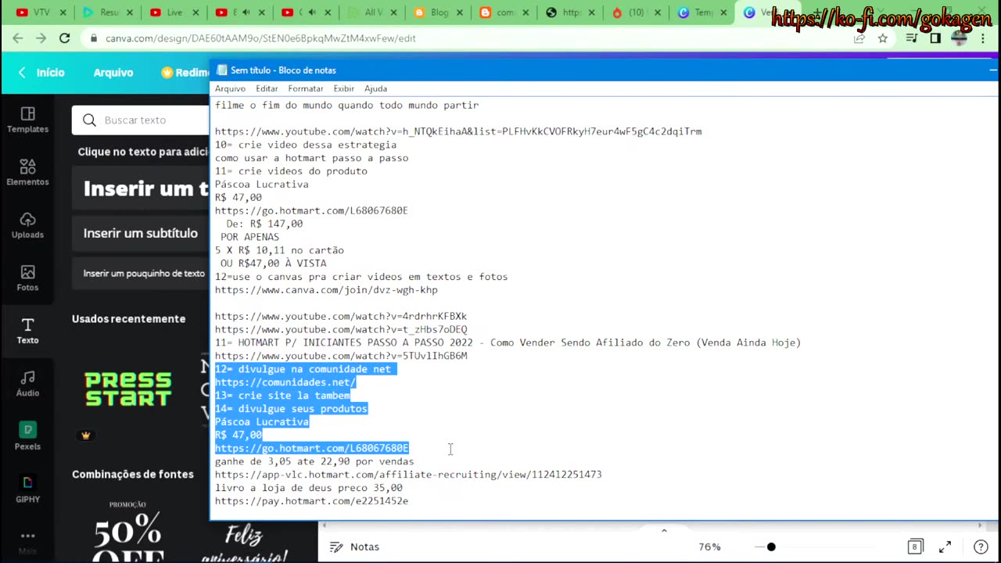
Task: Open the Pexels app in Canva sidebar
Action: click(27, 436)
